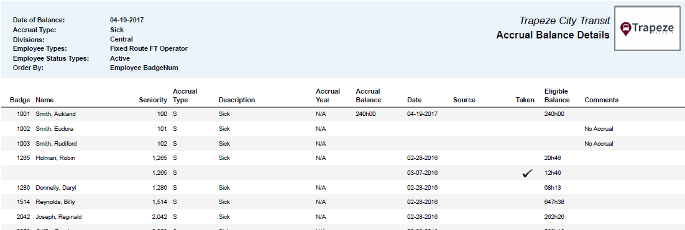Click the Divisions value Central
This screenshot has width=685, height=230.
point(121,39)
